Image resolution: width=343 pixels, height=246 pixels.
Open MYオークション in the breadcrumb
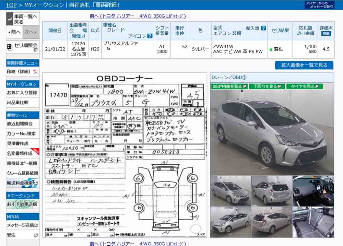pos(44,5)
